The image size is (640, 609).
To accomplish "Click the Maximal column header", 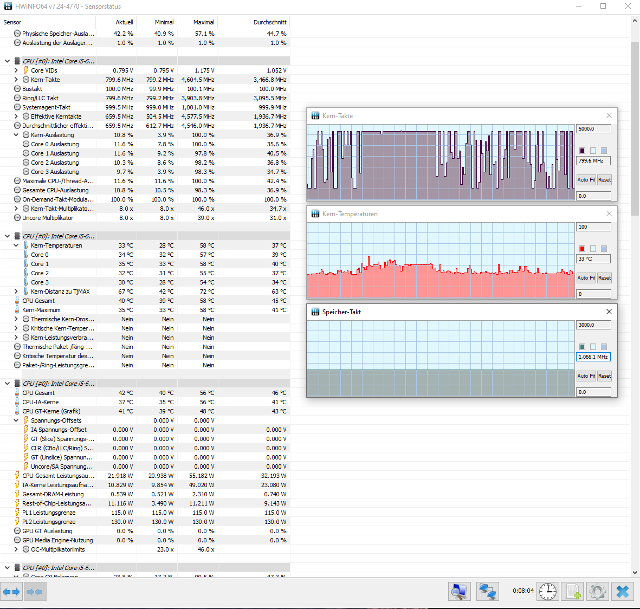I will click(198, 22).
